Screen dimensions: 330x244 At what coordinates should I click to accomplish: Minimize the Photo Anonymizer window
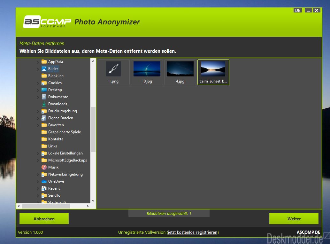[308, 10]
